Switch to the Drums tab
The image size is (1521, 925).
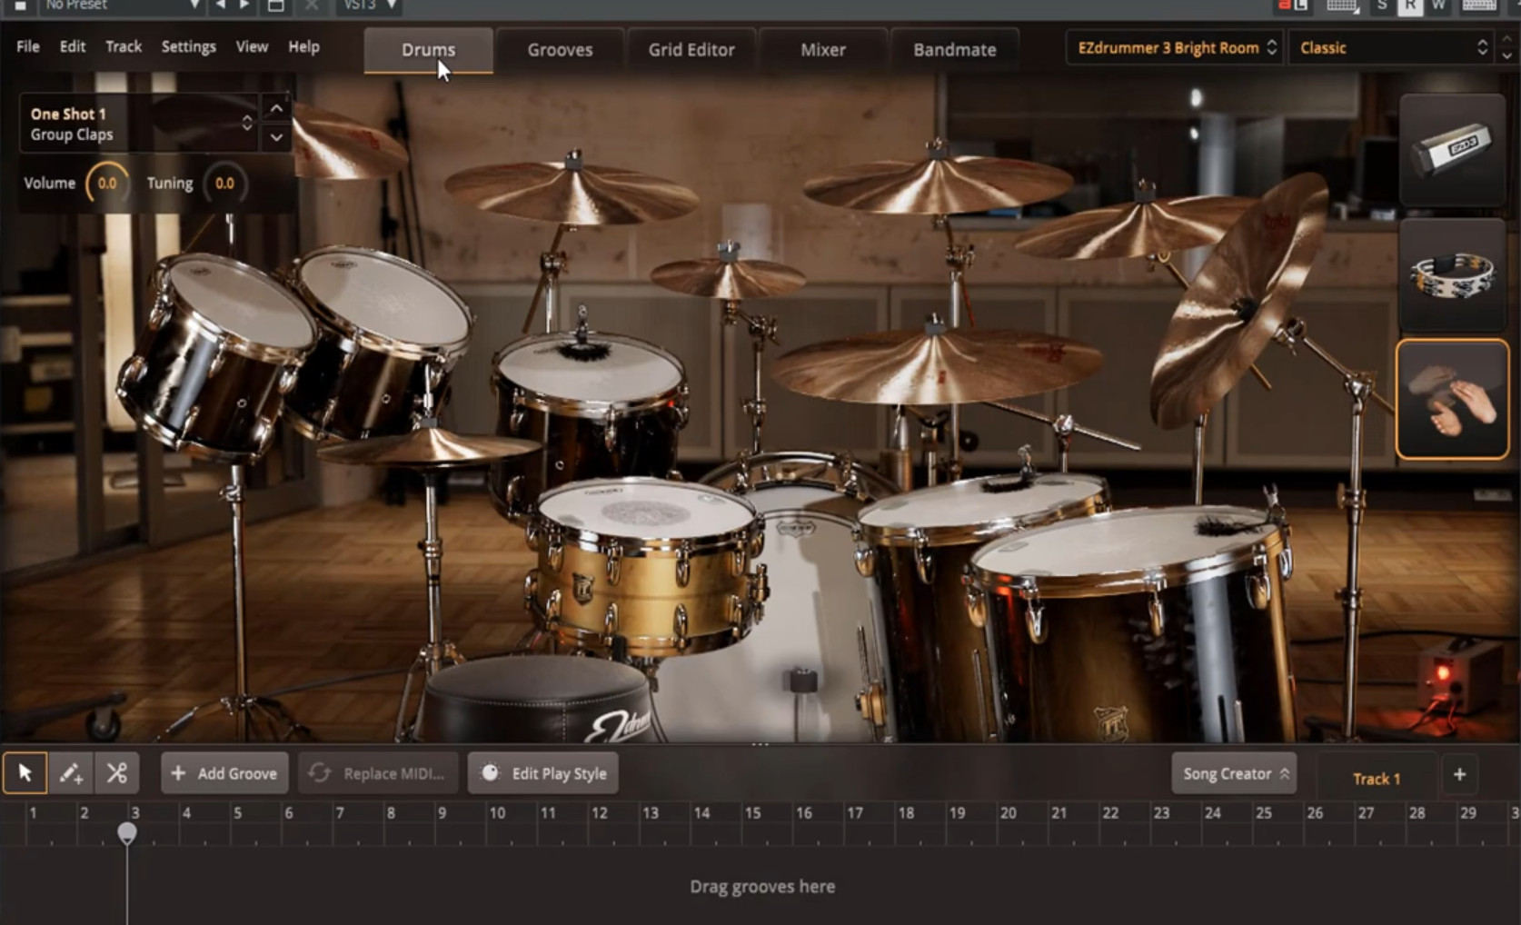pyautogui.click(x=429, y=50)
